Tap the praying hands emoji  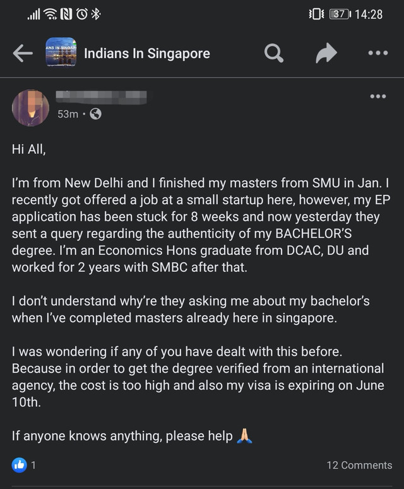tap(244, 436)
